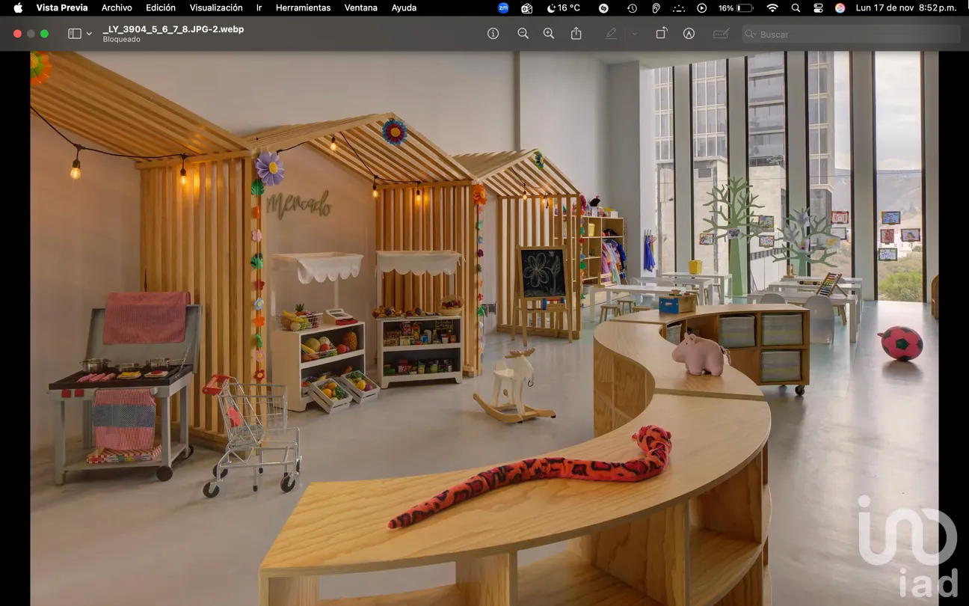Viewport: 969px width, 606px height.
Task: Click the dotted-arc menu bar icon
Action: tap(679, 7)
